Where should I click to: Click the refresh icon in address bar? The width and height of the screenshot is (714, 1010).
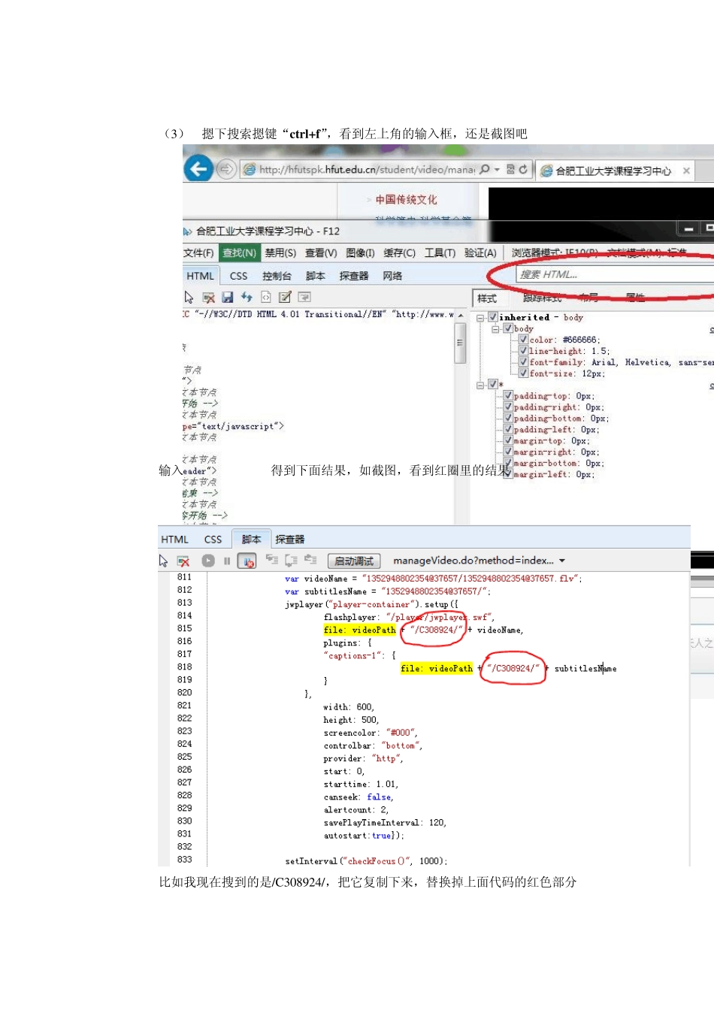tap(523, 170)
